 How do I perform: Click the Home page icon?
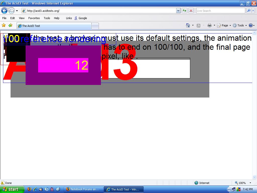188,25
